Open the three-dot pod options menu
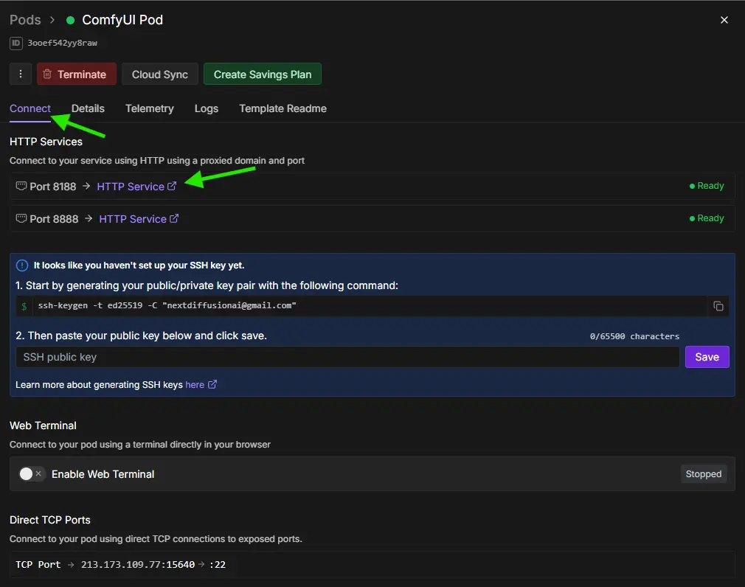This screenshot has height=587, width=745. click(x=21, y=74)
